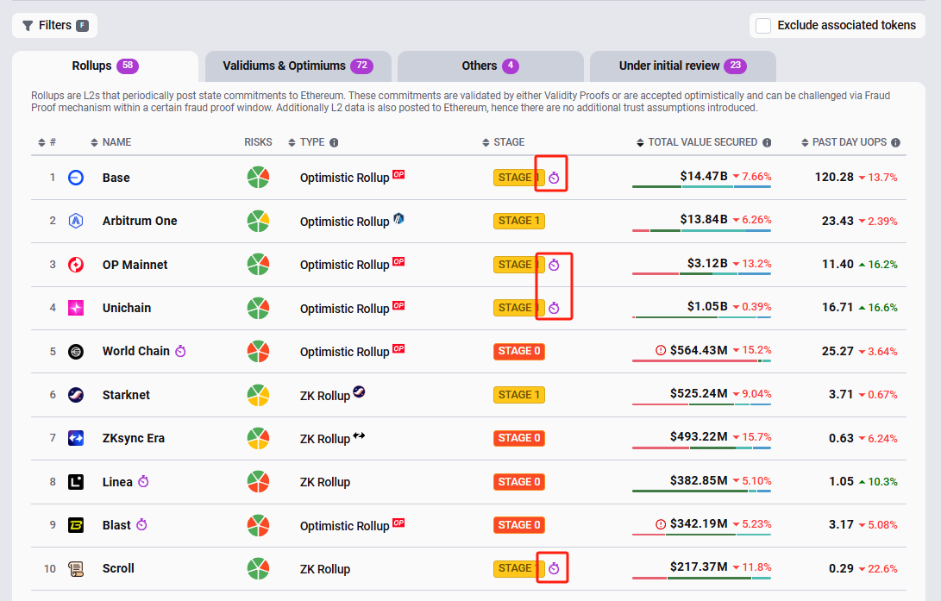Open the Scroll project page
941x601 pixels.
(118, 568)
